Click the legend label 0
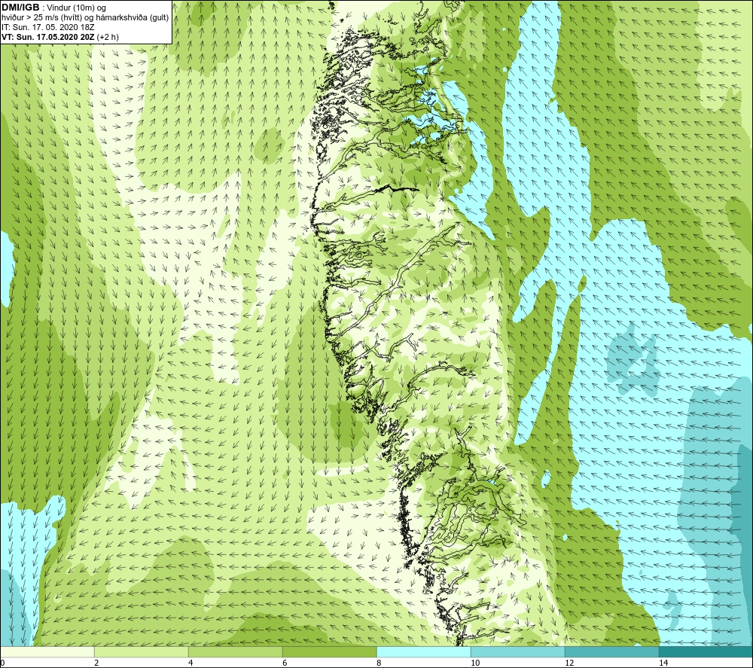The width and height of the screenshot is (753, 668). (x=2, y=663)
